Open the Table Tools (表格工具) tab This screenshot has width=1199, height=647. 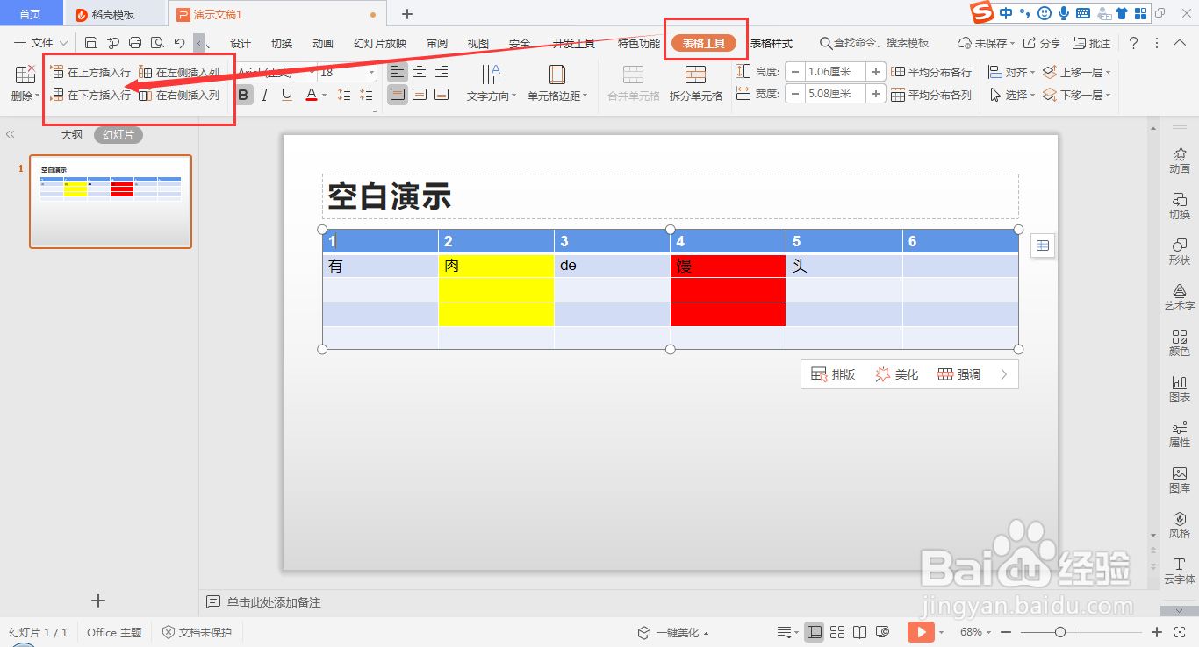[704, 43]
